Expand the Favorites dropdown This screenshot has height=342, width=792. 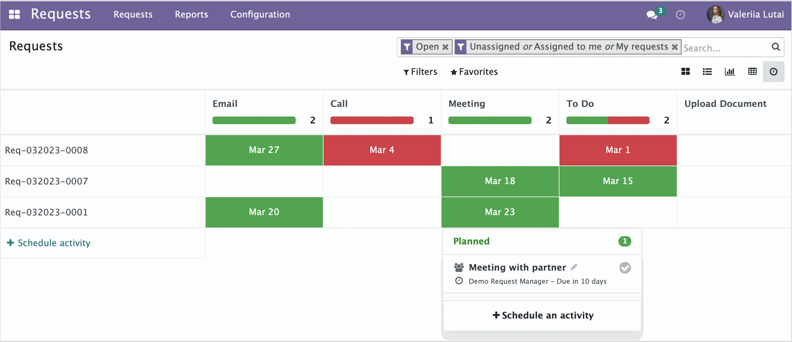click(x=474, y=72)
